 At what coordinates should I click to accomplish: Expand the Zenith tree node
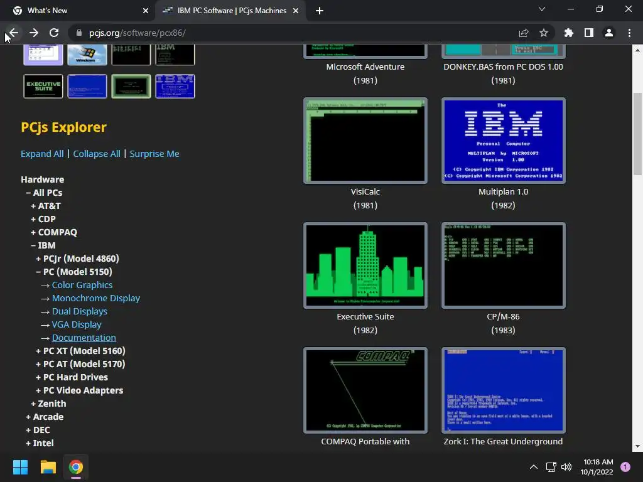[x=48, y=404]
